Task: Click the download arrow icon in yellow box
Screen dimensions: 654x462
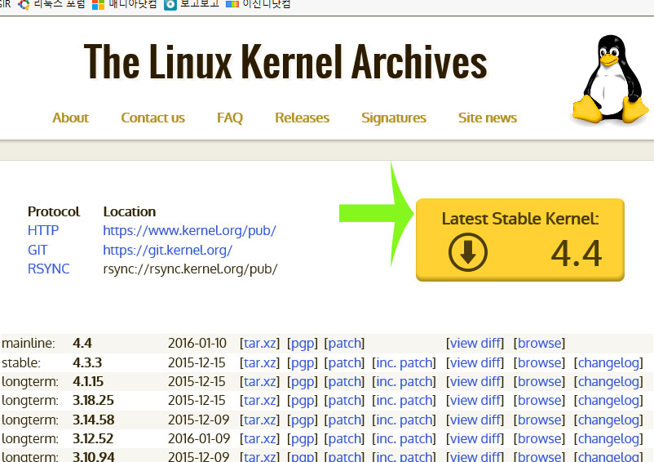Action: click(x=467, y=252)
